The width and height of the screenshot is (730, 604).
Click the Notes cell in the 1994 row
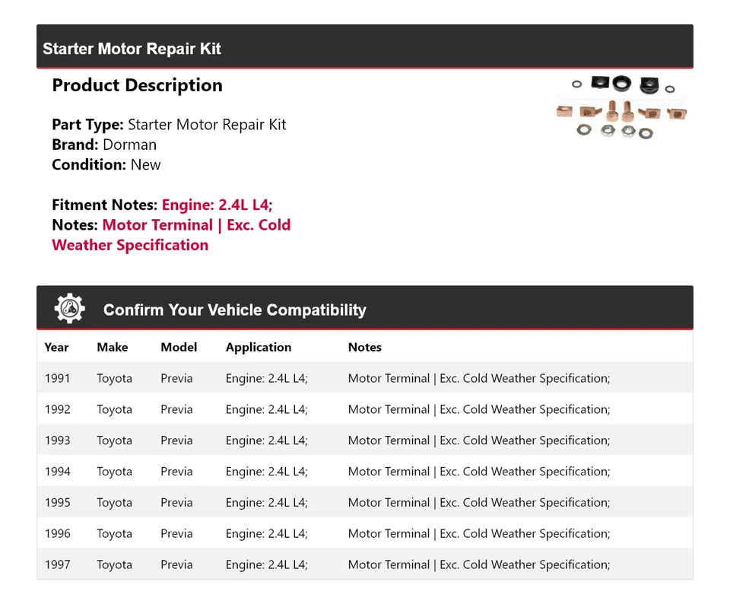click(479, 472)
